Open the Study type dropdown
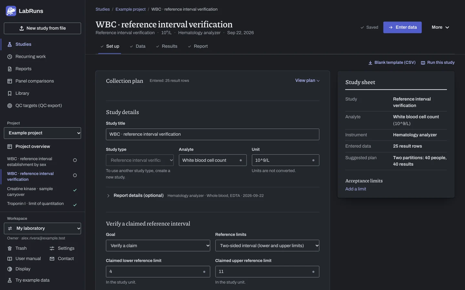The width and height of the screenshot is (465, 290). pos(140,160)
